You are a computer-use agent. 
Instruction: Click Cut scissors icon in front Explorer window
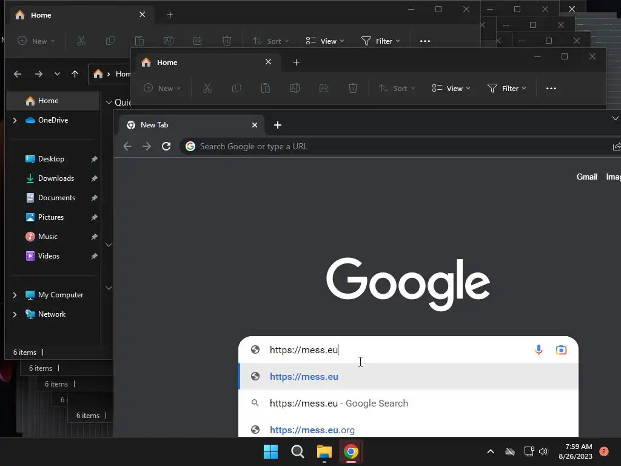[x=207, y=88]
